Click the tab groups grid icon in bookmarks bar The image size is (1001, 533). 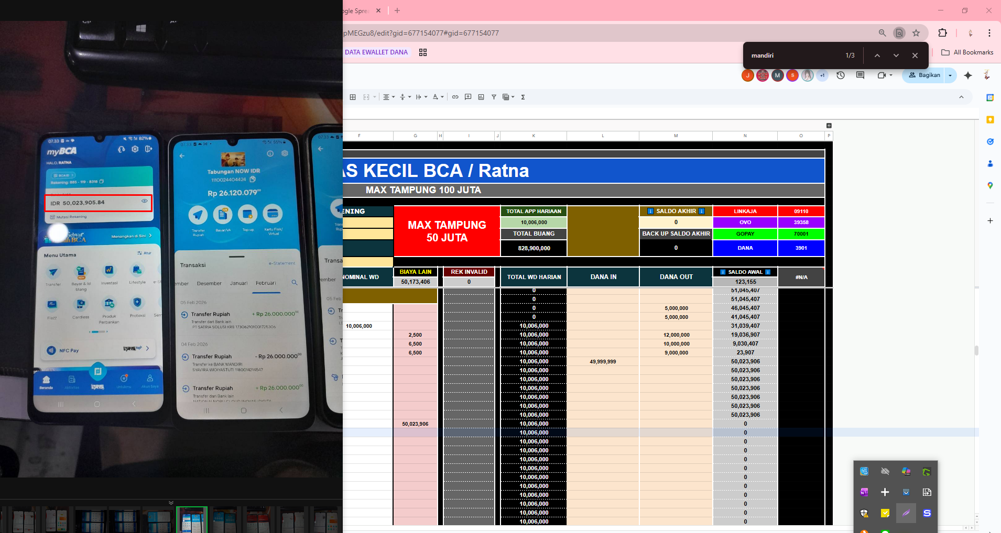423,52
